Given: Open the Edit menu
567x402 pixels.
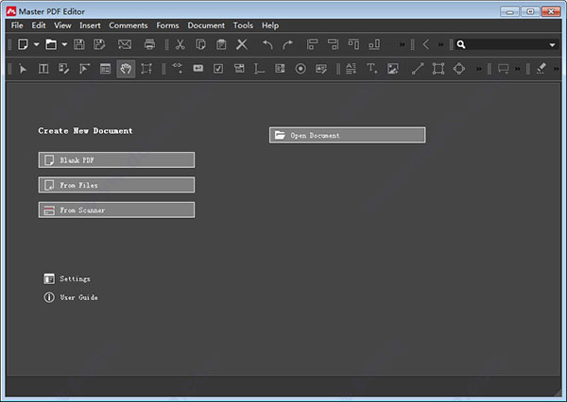Looking at the screenshot, I should 39,25.
